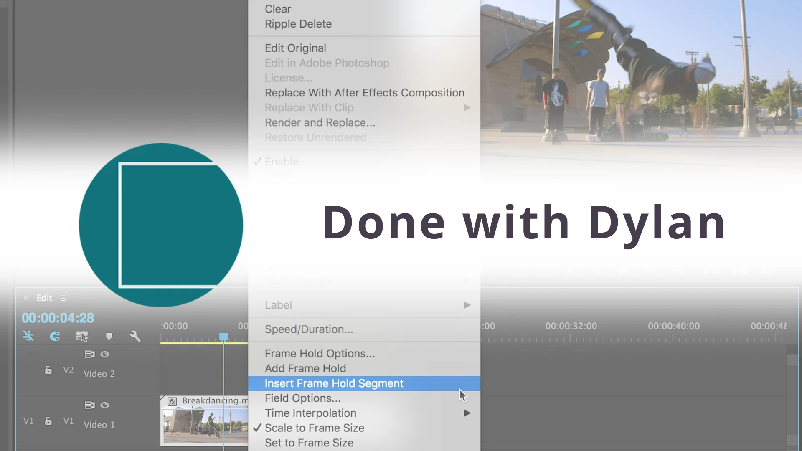Hide Video 1 track output eye
The width and height of the screenshot is (802, 451).
pyautogui.click(x=105, y=405)
